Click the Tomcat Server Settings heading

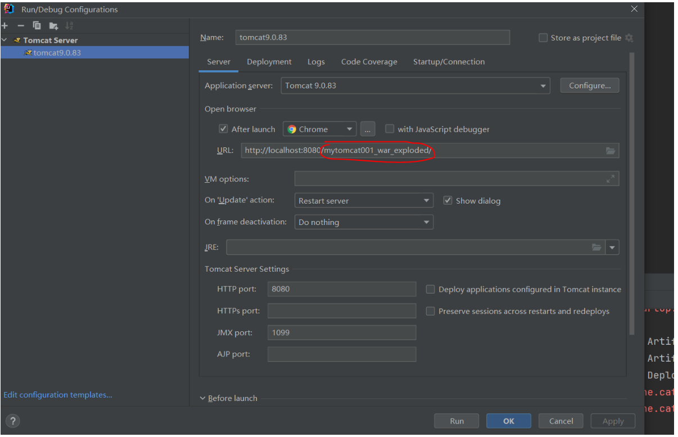click(247, 269)
